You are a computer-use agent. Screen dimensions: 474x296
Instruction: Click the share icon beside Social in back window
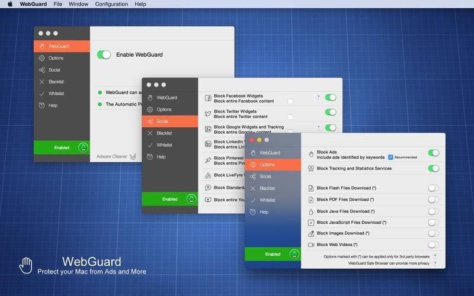(x=41, y=70)
